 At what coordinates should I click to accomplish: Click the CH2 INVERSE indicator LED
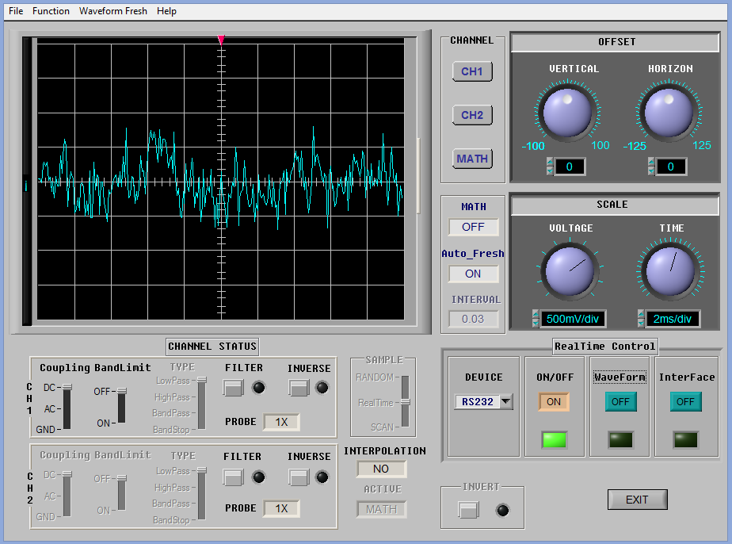point(322,477)
